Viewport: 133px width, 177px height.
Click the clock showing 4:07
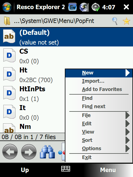click(109, 7)
